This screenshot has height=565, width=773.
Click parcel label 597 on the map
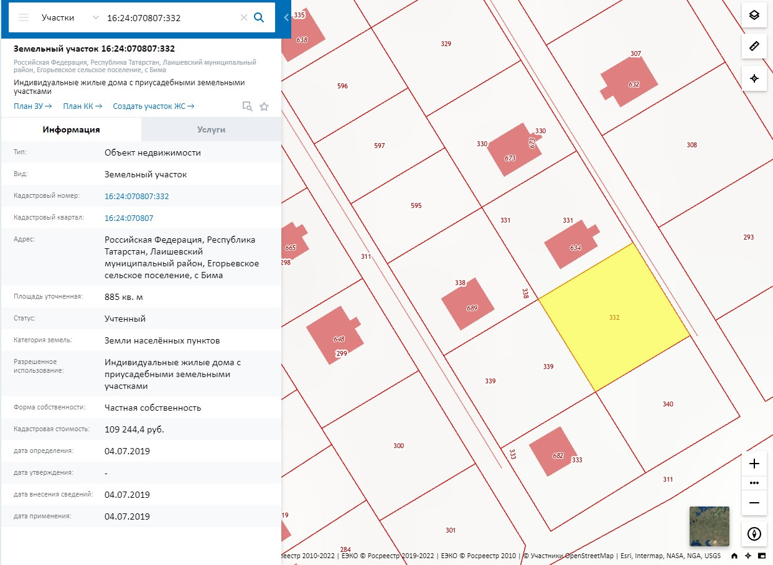(380, 146)
